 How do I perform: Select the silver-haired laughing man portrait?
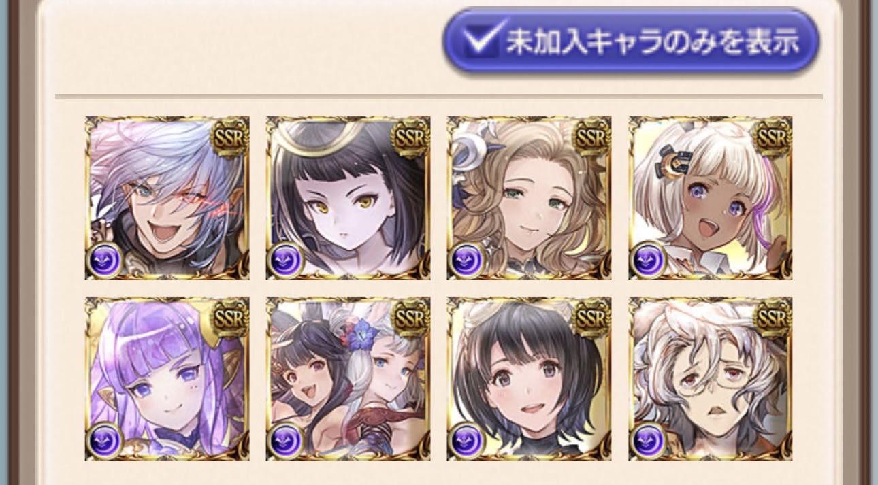167,198
